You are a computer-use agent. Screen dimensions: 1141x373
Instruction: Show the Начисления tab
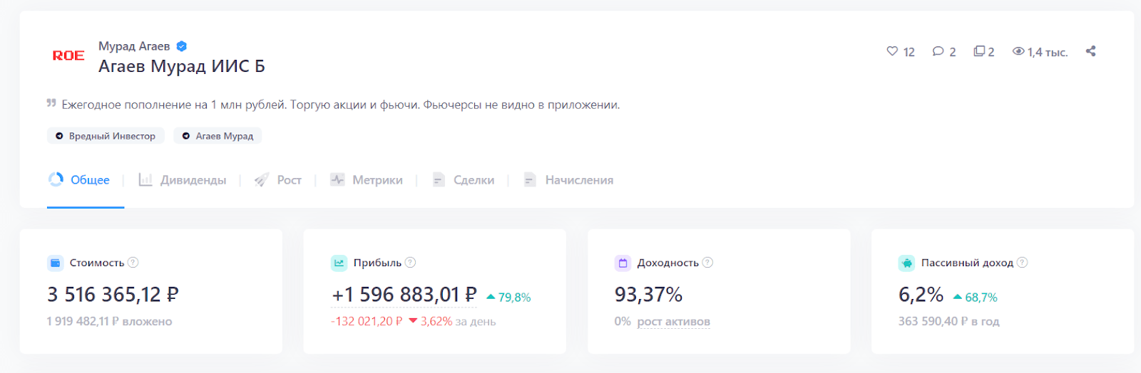pos(569,180)
